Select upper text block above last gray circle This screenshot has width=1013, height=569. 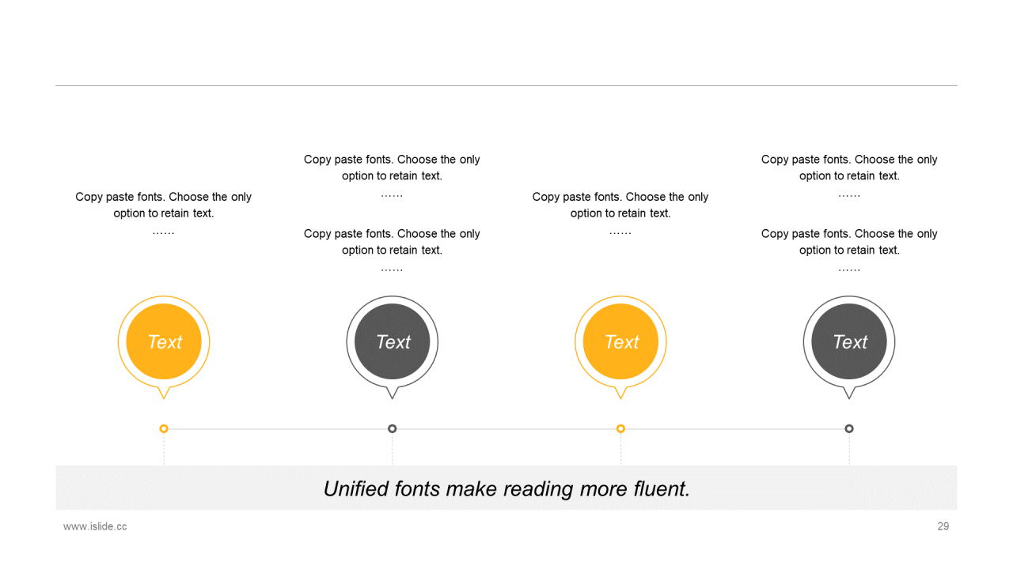pos(849,177)
